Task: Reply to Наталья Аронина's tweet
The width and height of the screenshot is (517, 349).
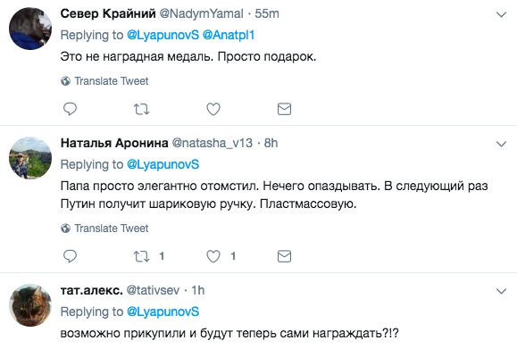Action: pyautogui.click(x=70, y=256)
